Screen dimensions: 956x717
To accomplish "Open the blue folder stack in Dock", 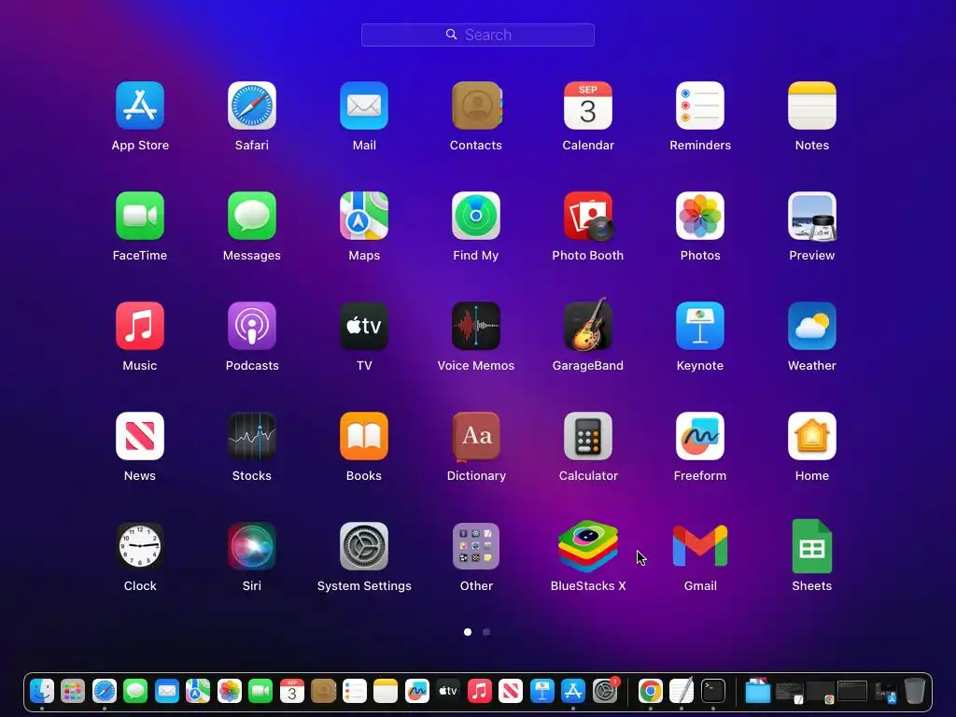I will [x=758, y=692].
